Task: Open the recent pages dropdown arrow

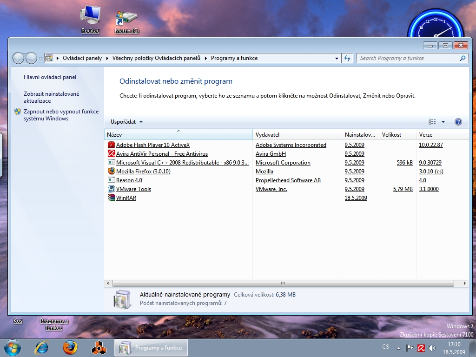Action: point(40,58)
